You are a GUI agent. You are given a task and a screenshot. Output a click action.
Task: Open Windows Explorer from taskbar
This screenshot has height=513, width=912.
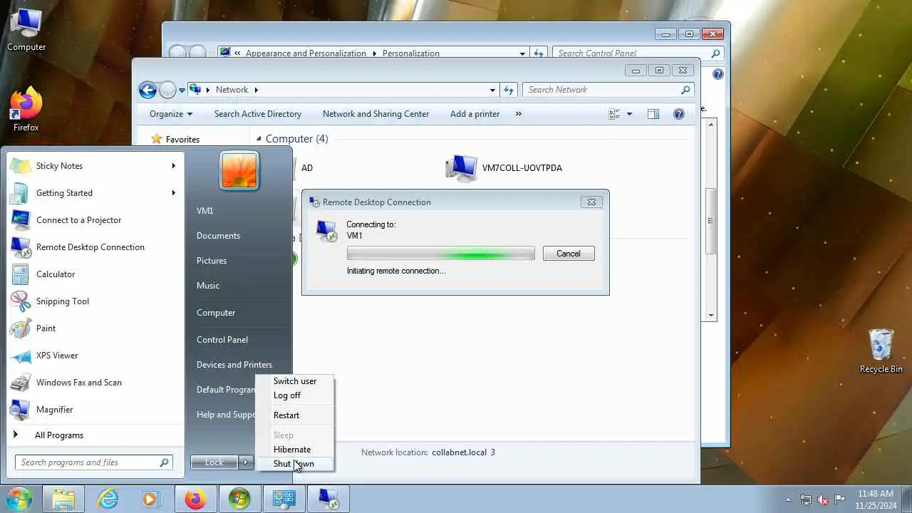pyautogui.click(x=63, y=499)
